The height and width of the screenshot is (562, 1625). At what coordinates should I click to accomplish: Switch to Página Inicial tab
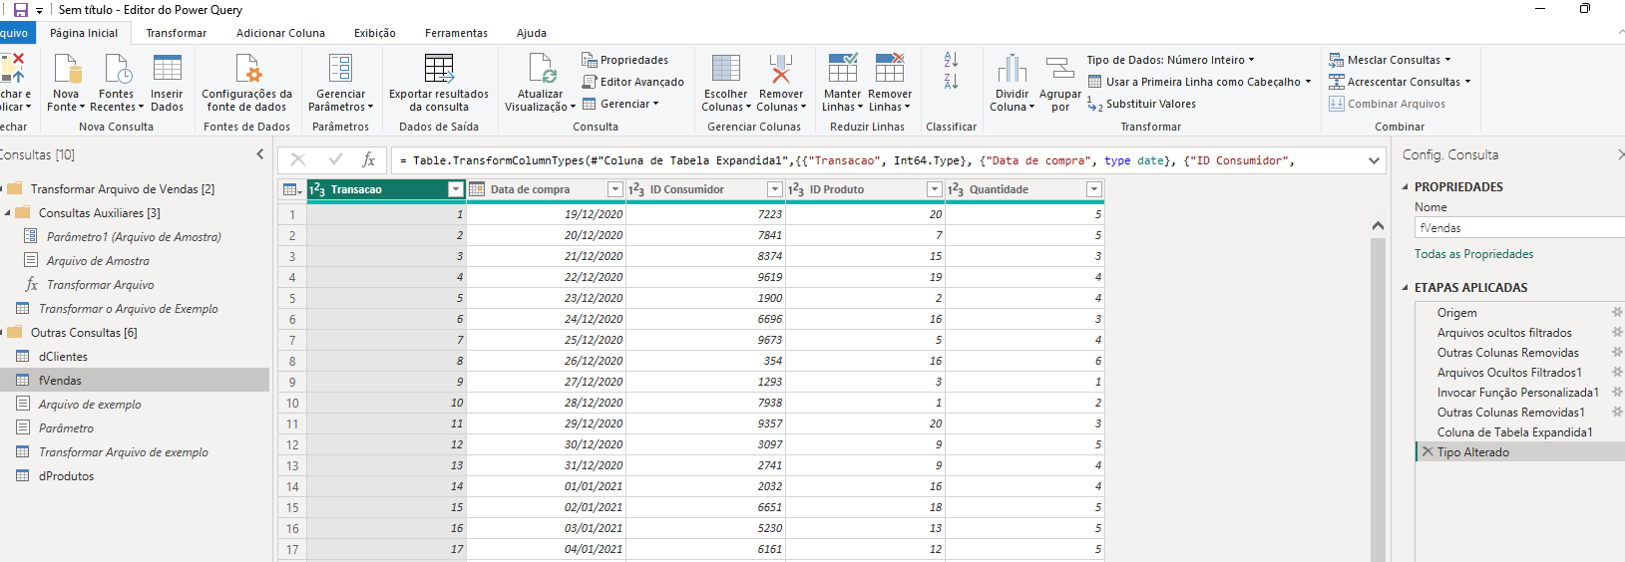(84, 33)
